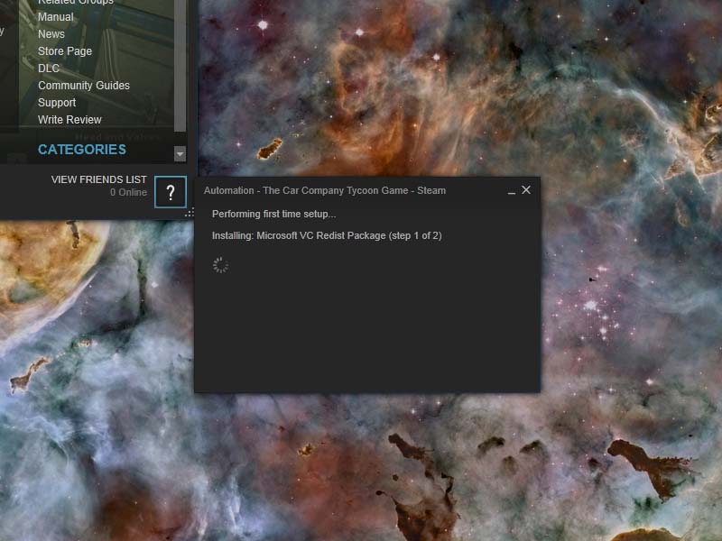Image resolution: width=722 pixels, height=541 pixels.
Task: Close the Automation first time setup dialog
Action: [526, 190]
